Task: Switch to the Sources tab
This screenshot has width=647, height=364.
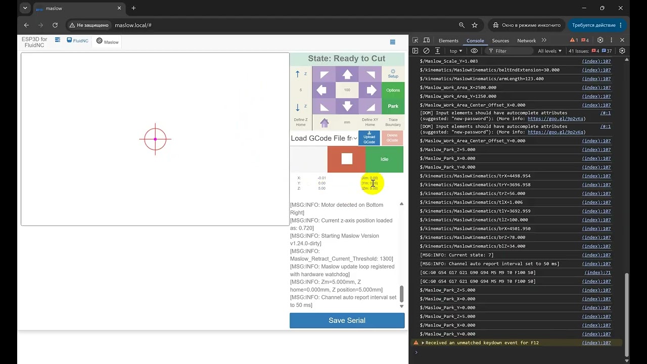Action: click(x=500, y=40)
